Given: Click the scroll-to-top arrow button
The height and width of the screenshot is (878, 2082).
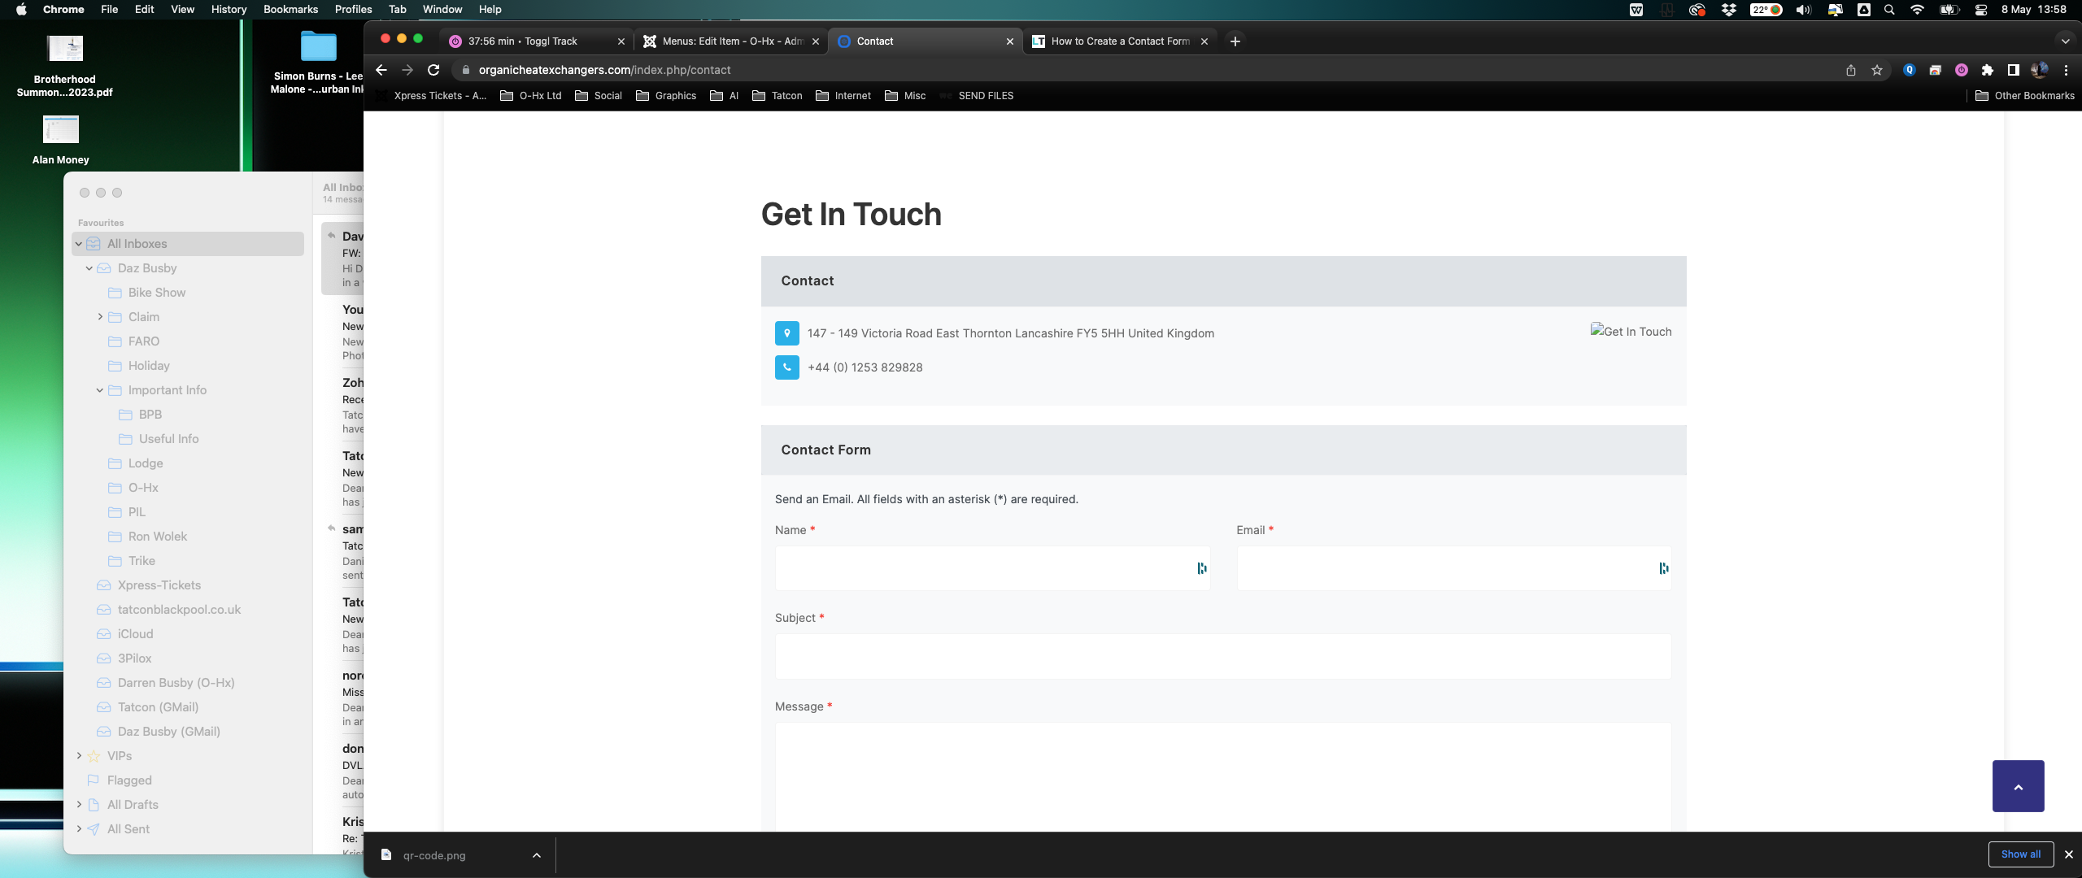Looking at the screenshot, I should [x=2018, y=785].
